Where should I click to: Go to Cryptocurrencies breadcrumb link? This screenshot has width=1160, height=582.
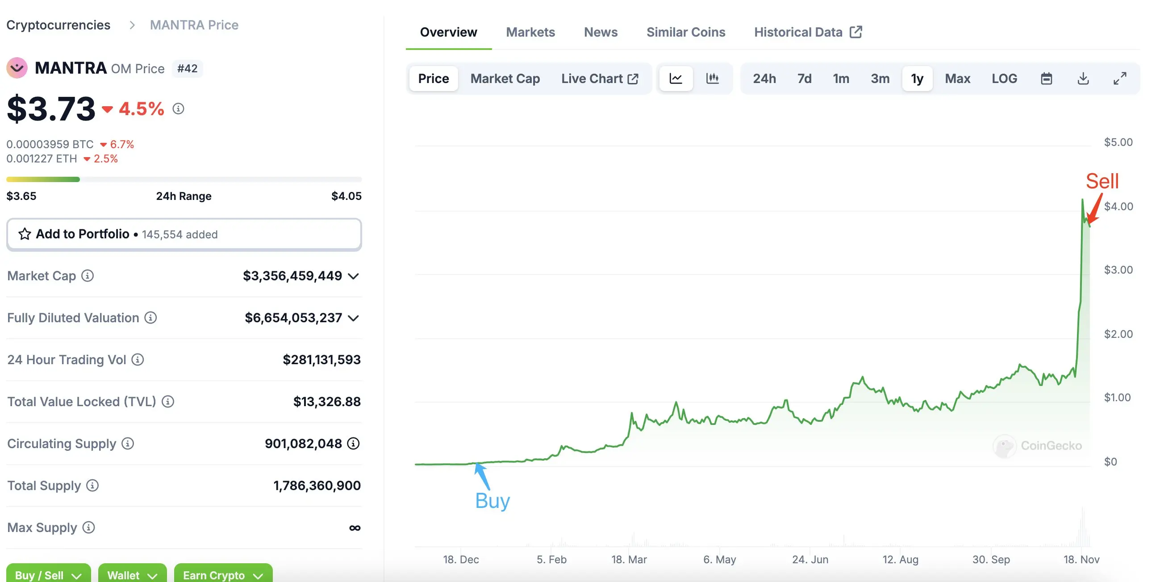(x=58, y=25)
